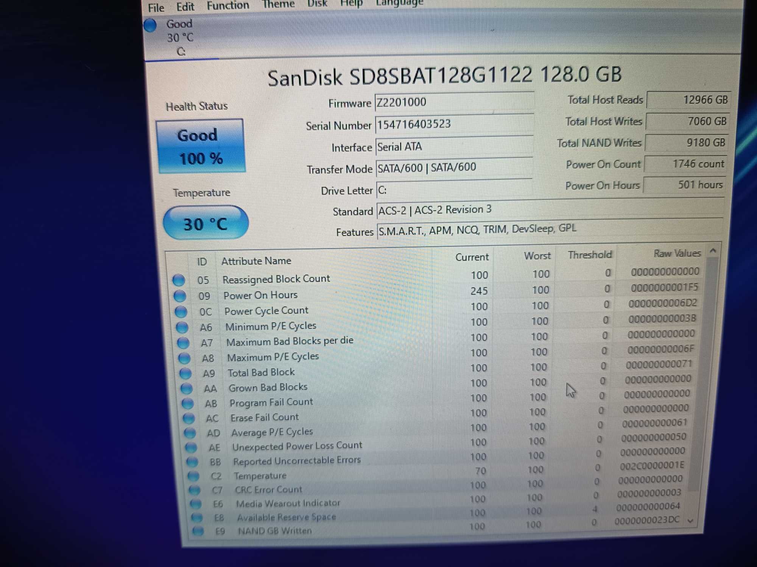
Task: Open the Disk menu
Action: coord(317,3)
